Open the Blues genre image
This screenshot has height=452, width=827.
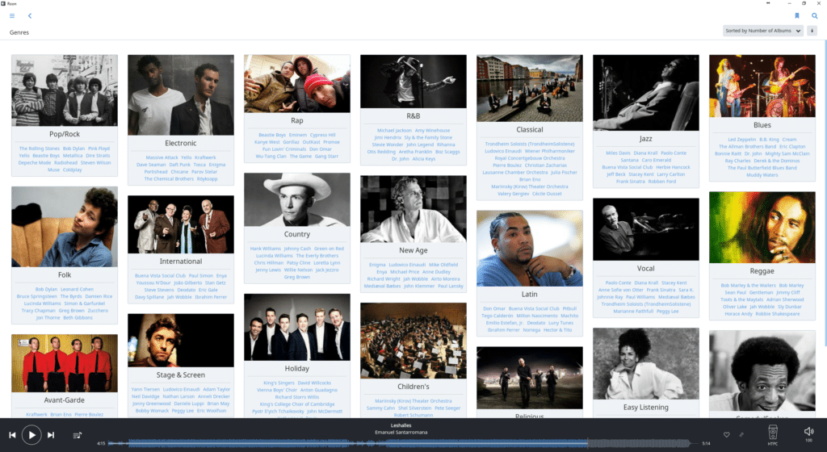point(762,86)
